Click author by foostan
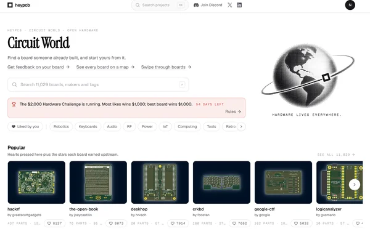 pyautogui.click(x=201, y=215)
